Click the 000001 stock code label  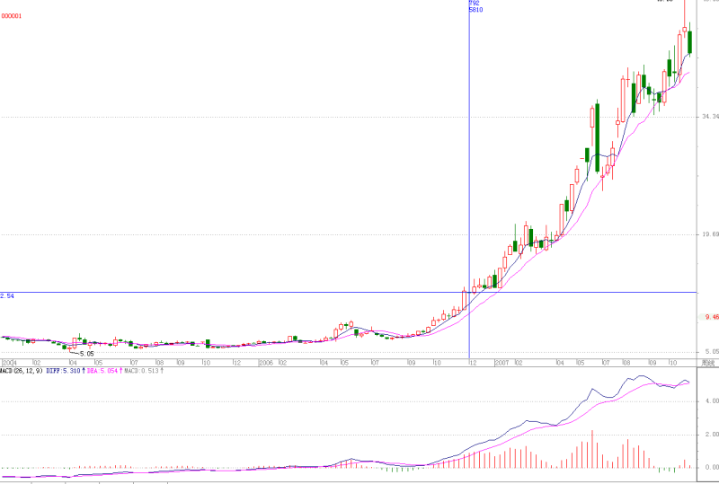pos(12,16)
